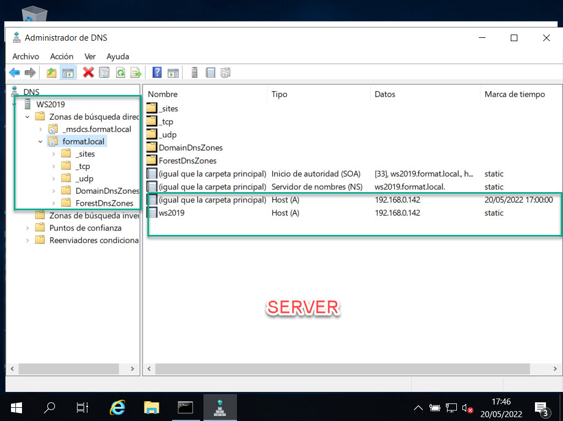
Task: Open the Windows Start menu
Action: tap(16, 408)
